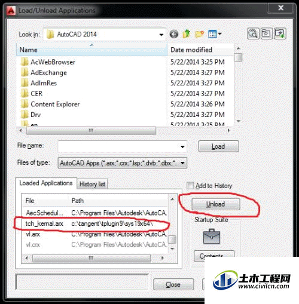Viewport: 299px width, 304px height.
Task: Click the Search the Web icon
Action: [x=253, y=33]
